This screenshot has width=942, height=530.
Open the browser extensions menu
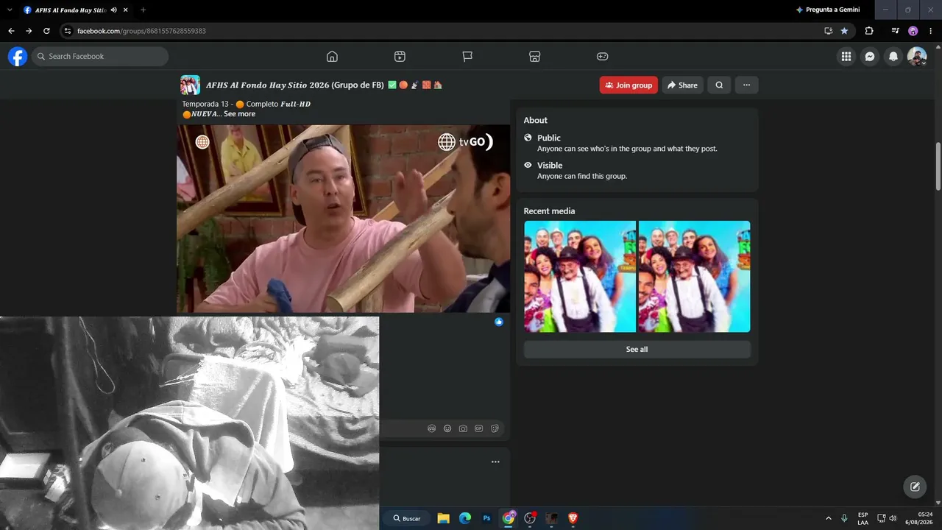pyautogui.click(x=869, y=31)
